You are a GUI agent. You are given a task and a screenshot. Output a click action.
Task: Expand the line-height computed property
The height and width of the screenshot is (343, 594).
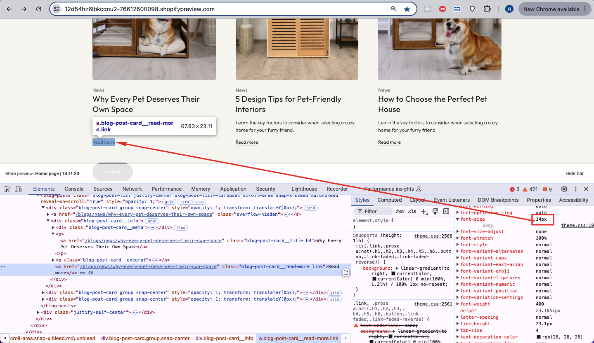[457, 324]
